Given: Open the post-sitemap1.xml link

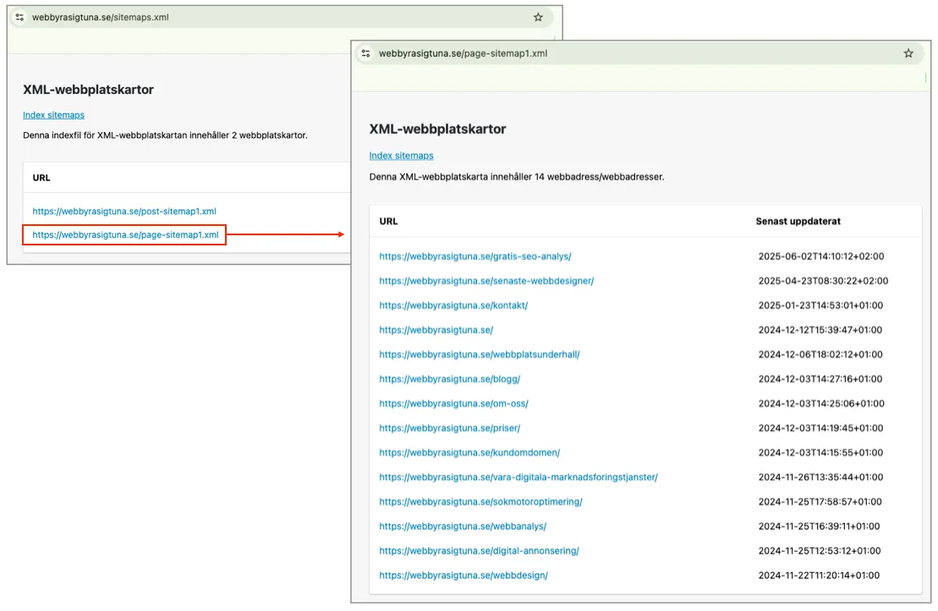Looking at the screenshot, I should (124, 212).
